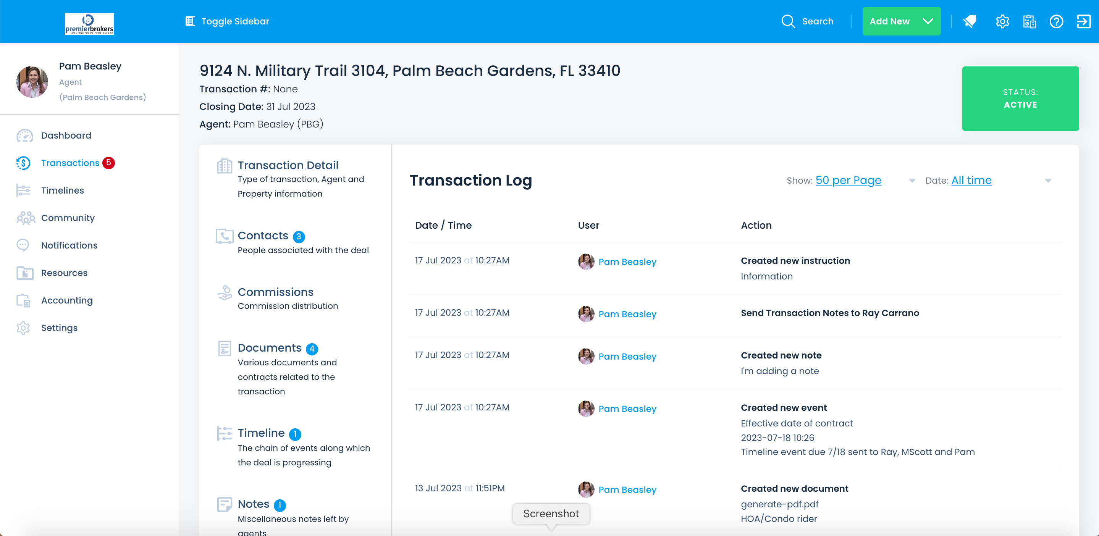This screenshot has height=536, width=1099.
Task: Click the Transactions dollar icon
Action: pos(23,163)
